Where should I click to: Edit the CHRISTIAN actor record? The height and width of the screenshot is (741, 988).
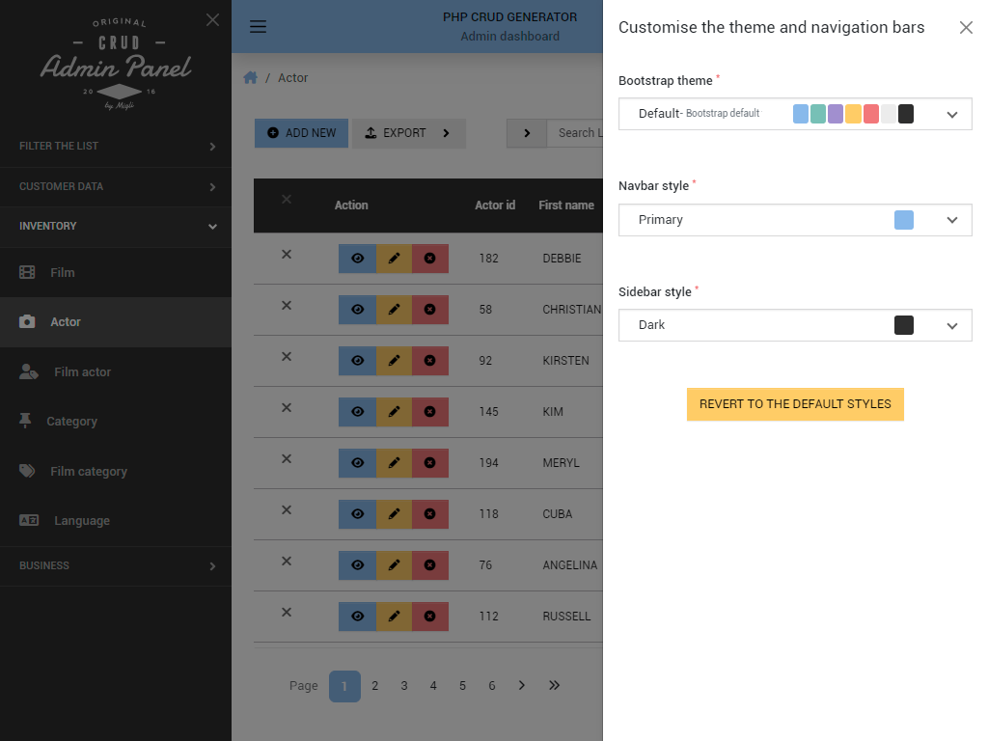[394, 310]
